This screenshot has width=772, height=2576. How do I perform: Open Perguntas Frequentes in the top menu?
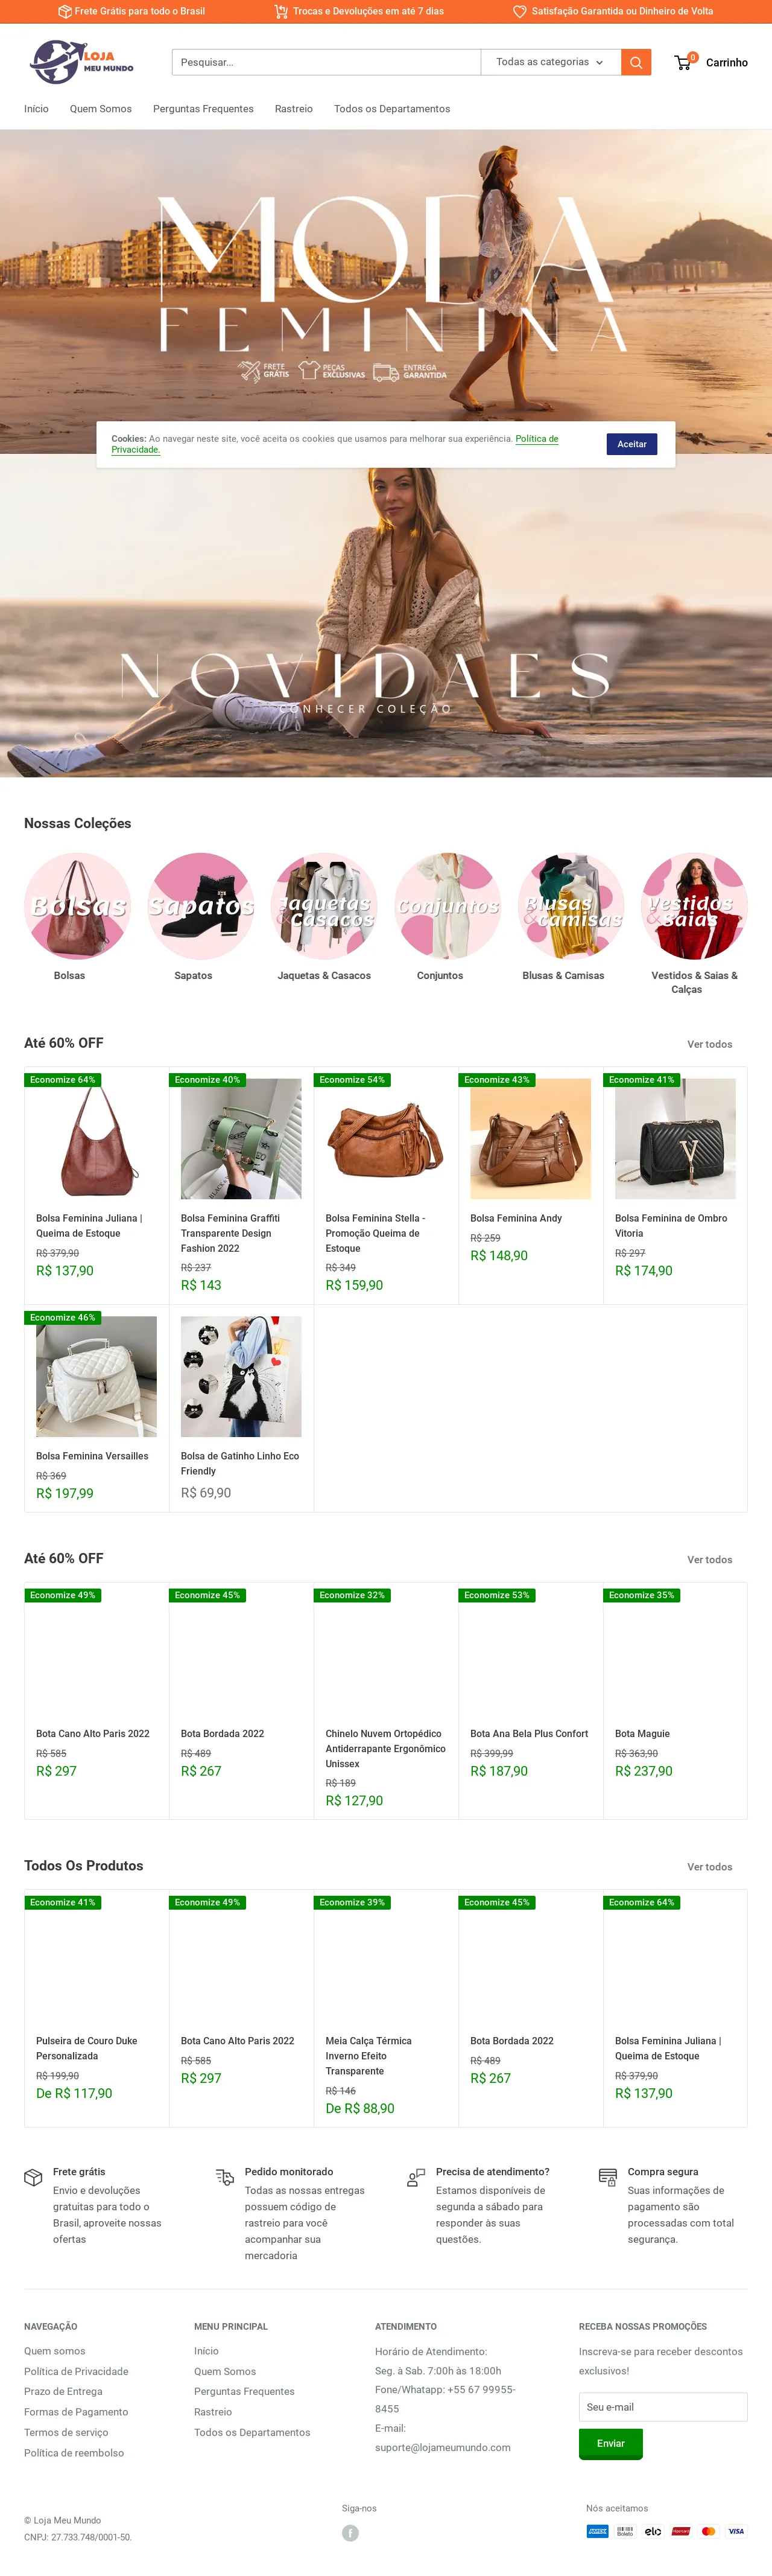(203, 109)
